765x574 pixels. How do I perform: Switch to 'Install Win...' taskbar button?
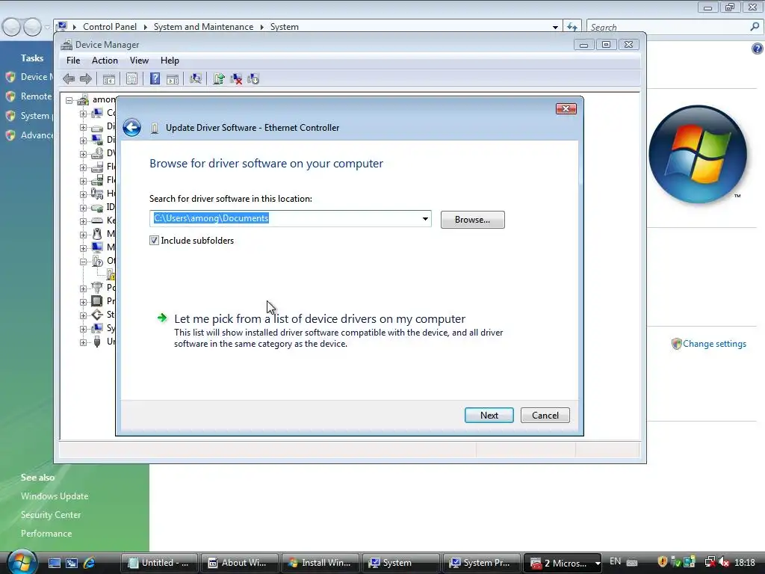pyautogui.click(x=320, y=563)
